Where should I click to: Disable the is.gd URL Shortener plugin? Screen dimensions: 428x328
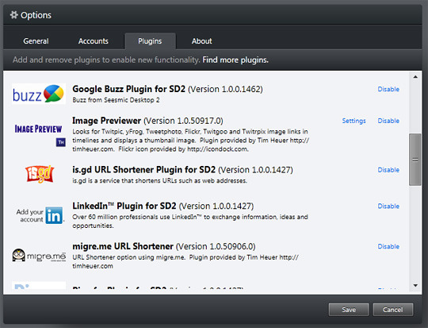(x=388, y=170)
